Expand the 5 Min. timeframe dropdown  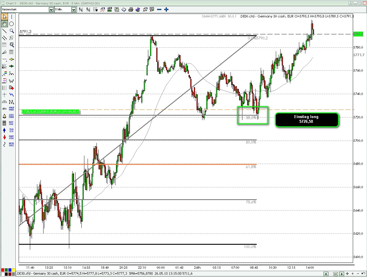click(x=74, y=9)
